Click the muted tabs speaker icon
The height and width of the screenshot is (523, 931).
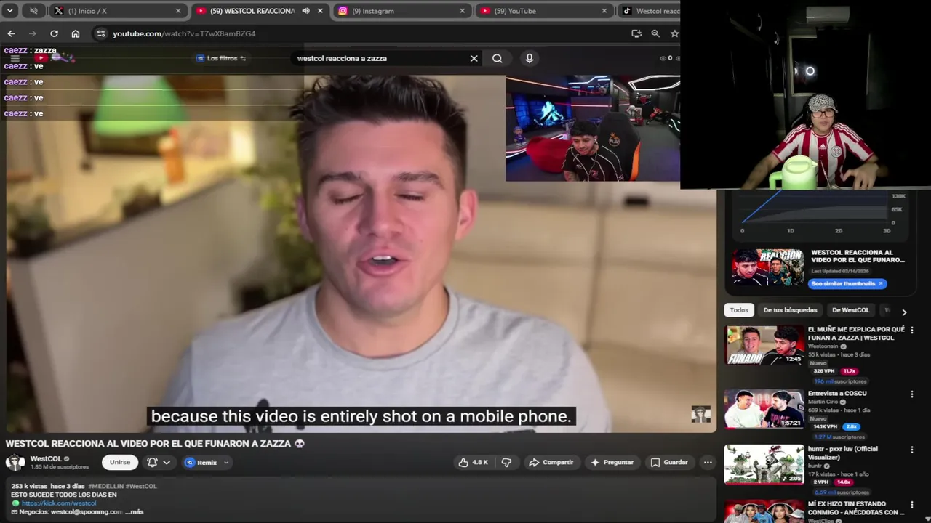tap(33, 11)
